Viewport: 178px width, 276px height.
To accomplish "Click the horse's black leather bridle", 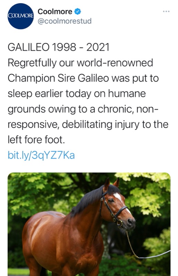I will coord(113,209).
